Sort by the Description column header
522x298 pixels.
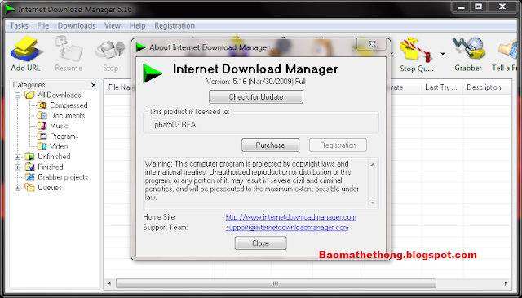pos(487,87)
